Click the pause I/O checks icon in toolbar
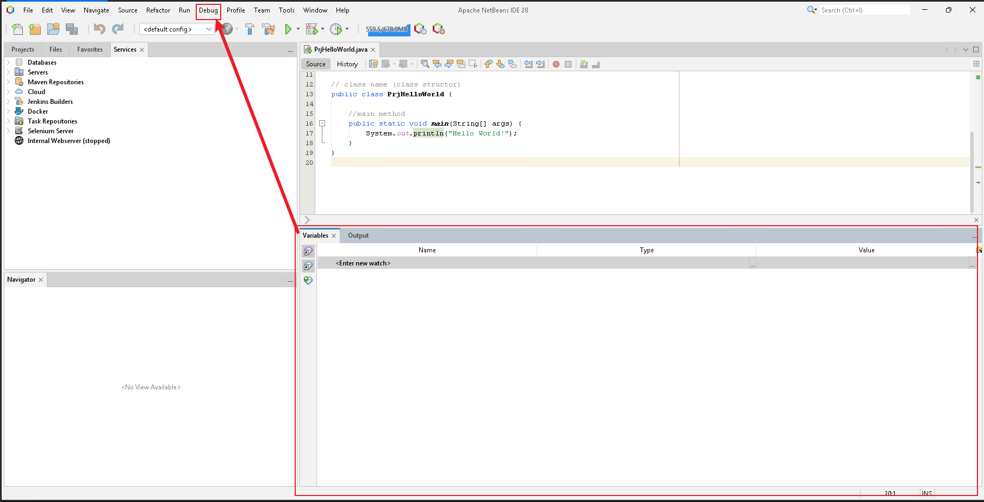 point(439,29)
